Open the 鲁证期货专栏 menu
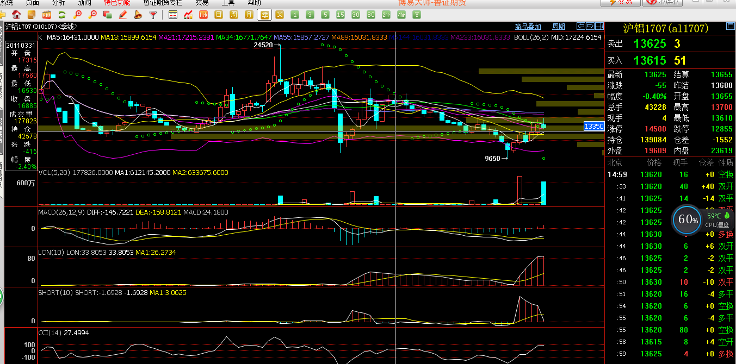 coord(163,3)
